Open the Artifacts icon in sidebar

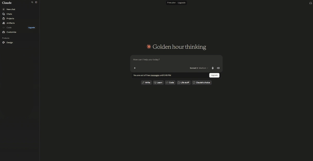(x=4, y=23)
